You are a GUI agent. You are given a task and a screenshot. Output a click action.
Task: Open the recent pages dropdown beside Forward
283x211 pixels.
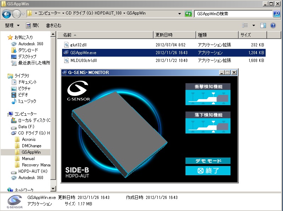click(23, 14)
